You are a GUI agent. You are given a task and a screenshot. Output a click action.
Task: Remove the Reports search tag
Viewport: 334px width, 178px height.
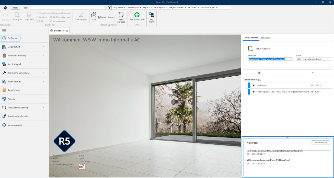pos(152,7)
